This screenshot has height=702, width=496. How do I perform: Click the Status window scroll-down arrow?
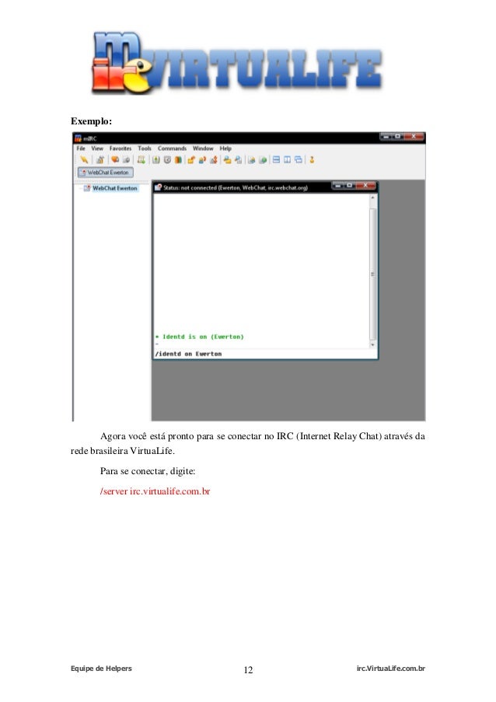click(x=372, y=345)
